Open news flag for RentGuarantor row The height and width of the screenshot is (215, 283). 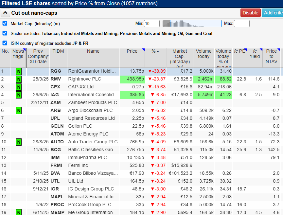tap(19, 71)
